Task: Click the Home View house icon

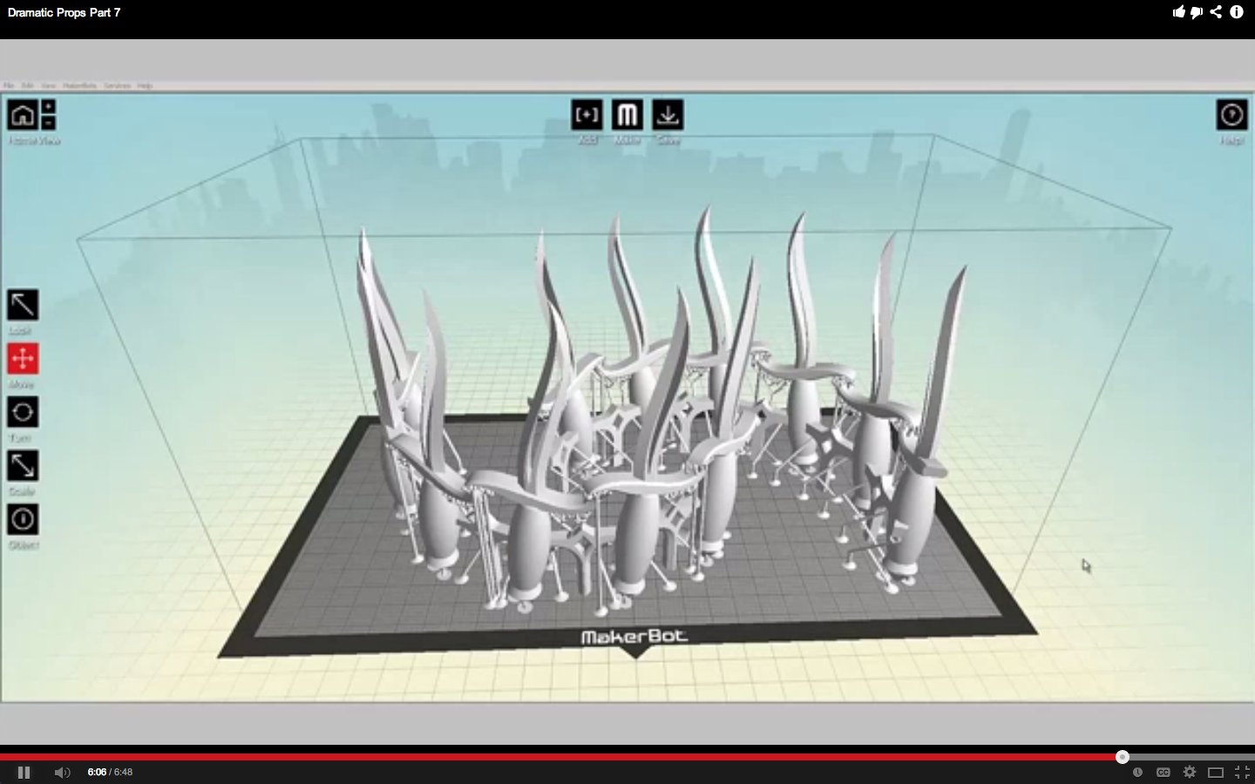Action: [23, 114]
